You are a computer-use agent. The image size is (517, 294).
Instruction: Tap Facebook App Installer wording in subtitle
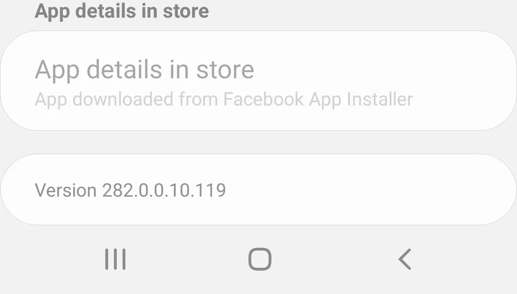click(x=318, y=99)
